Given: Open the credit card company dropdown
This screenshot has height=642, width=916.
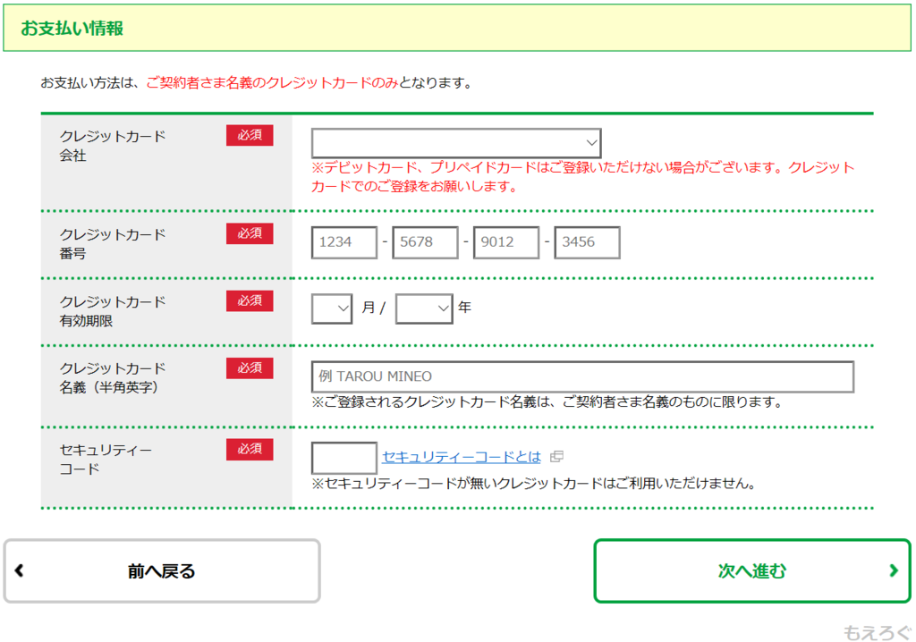Looking at the screenshot, I should coord(456,143).
